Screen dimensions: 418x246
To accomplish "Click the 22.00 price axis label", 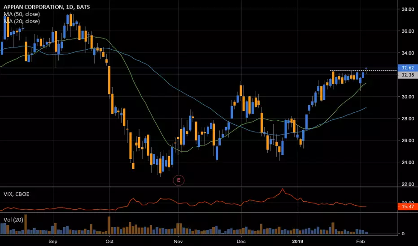I will [x=408, y=184].
